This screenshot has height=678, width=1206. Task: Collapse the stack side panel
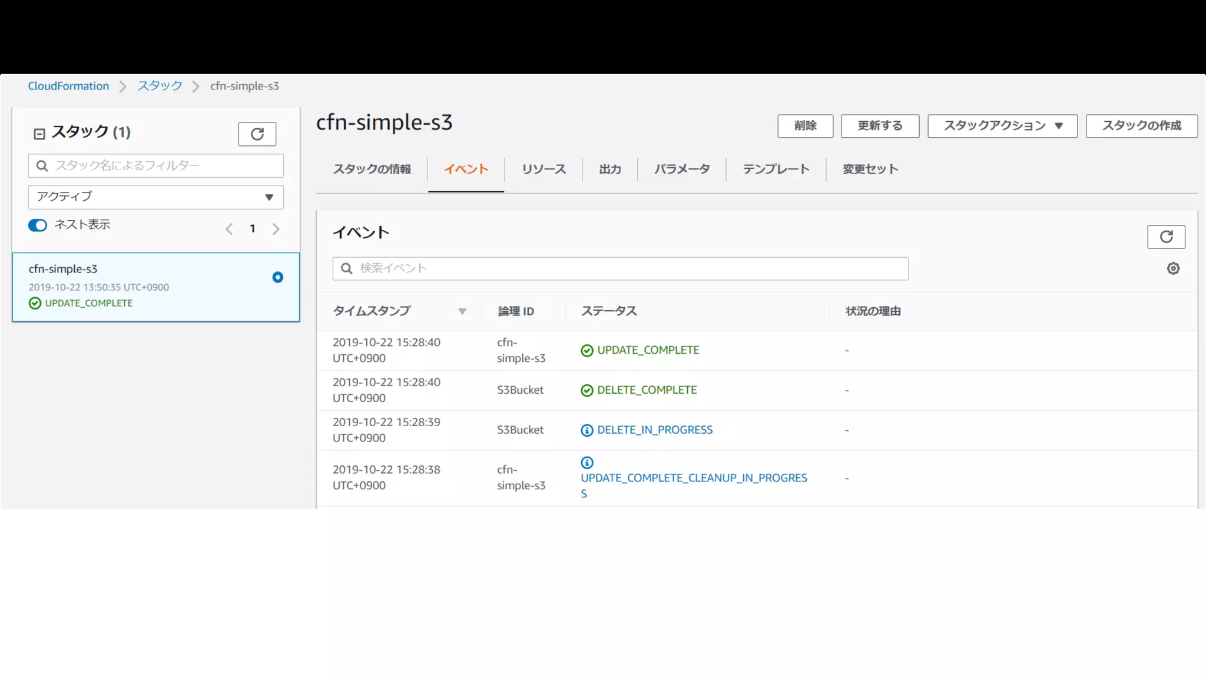[x=39, y=134]
